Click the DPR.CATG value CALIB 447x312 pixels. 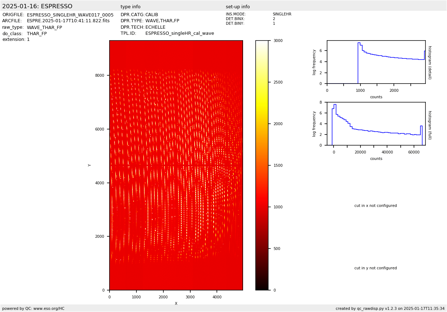click(152, 15)
